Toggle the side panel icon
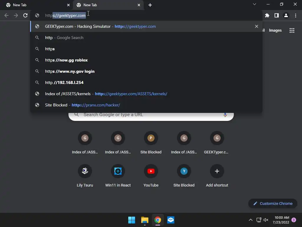The height and width of the screenshot is (227, 302). click(277, 15)
